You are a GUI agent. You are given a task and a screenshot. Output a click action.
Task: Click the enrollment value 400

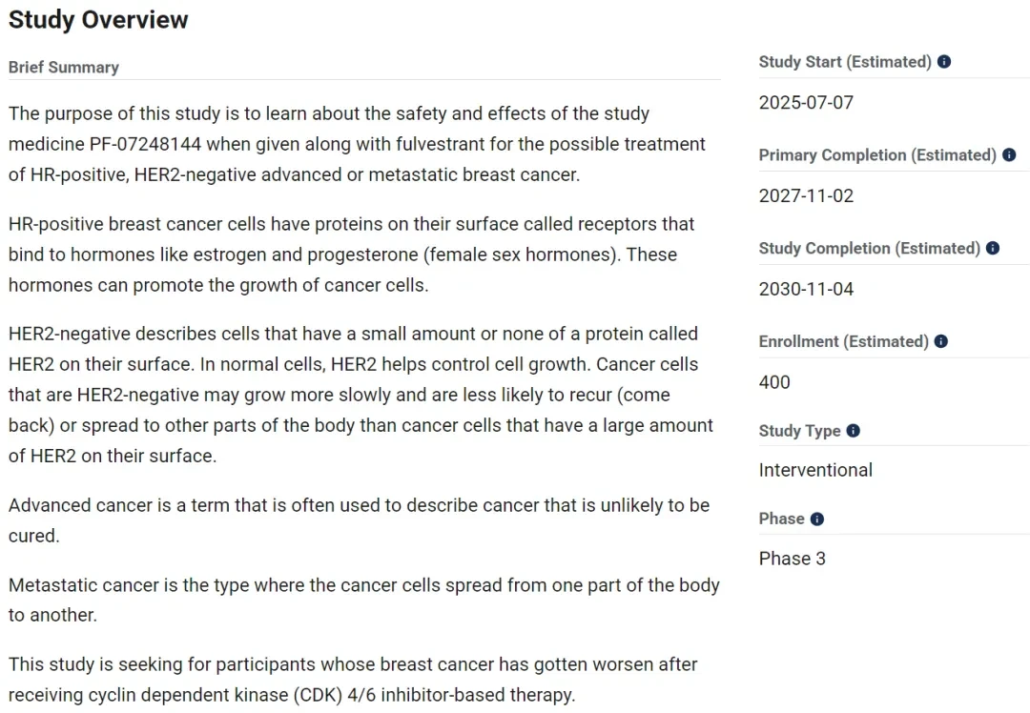pyautogui.click(x=774, y=382)
